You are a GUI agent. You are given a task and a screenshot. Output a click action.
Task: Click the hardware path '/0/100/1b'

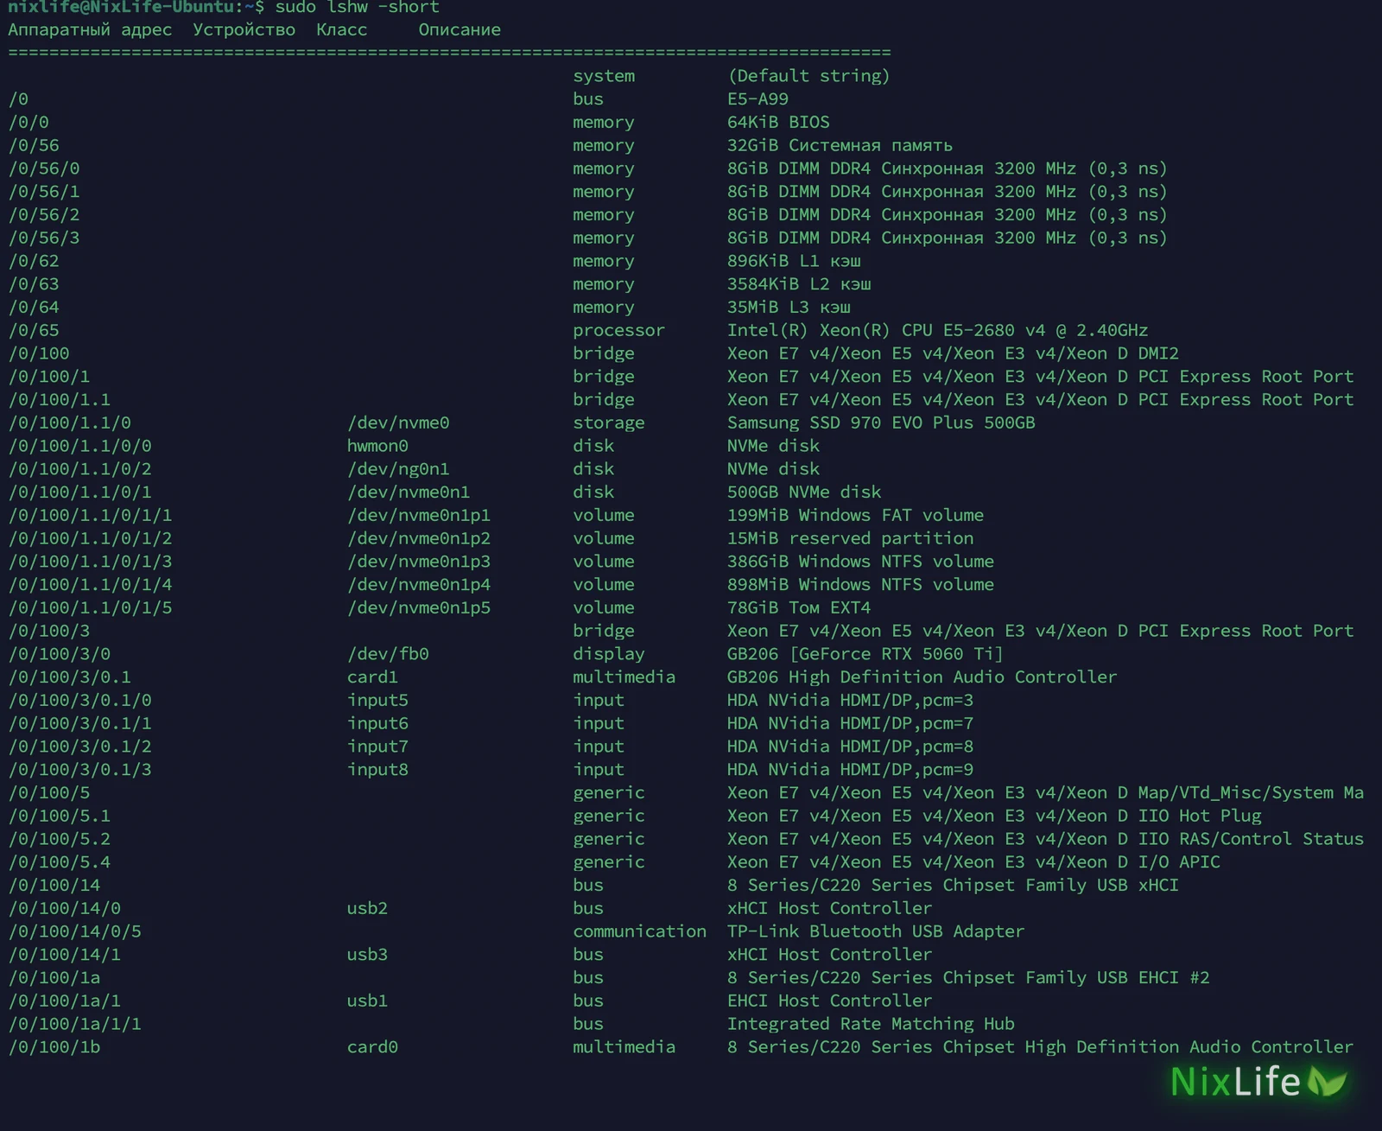click(54, 1047)
